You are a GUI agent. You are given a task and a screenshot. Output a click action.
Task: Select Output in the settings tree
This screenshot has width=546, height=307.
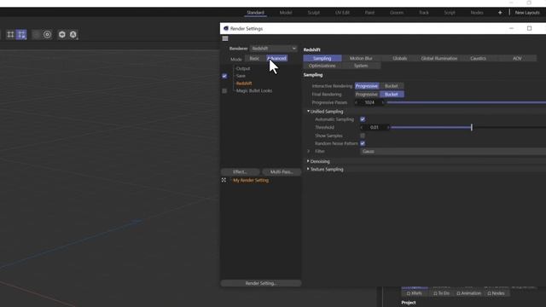click(x=243, y=68)
